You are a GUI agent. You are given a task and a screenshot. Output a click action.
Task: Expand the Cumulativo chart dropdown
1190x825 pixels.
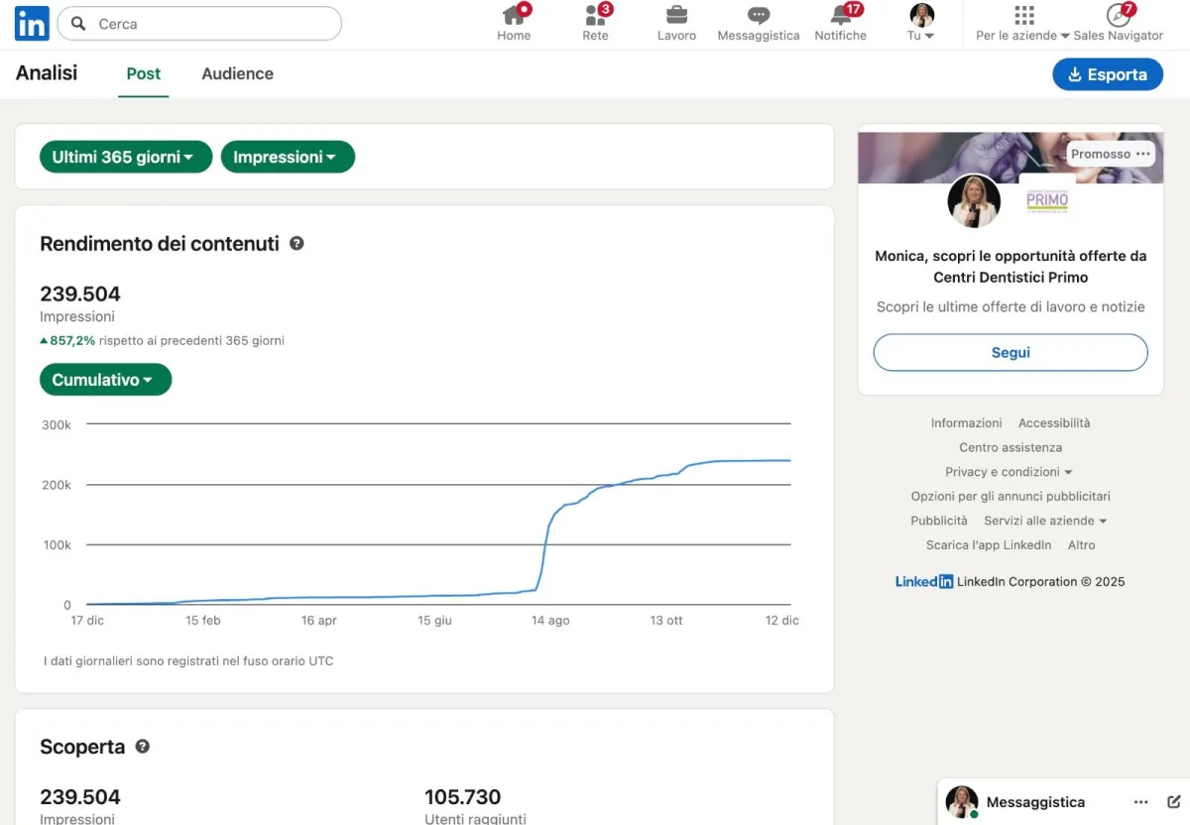pyautogui.click(x=105, y=380)
